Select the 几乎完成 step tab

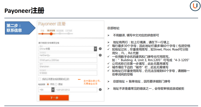click(x=69, y=31)
